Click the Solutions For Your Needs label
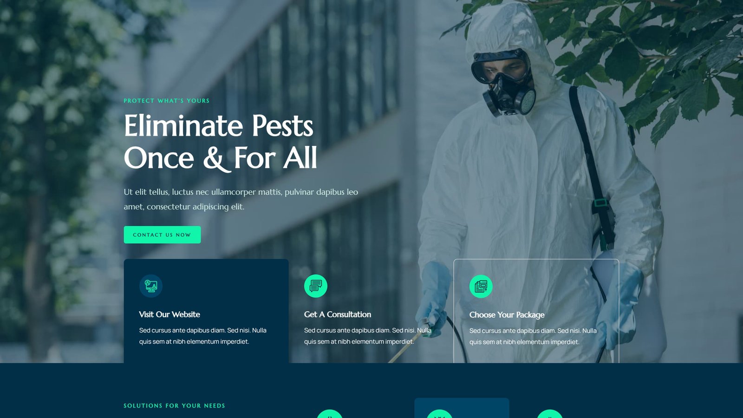The height and width of the screenshot is (418, 743). point(174,405)
